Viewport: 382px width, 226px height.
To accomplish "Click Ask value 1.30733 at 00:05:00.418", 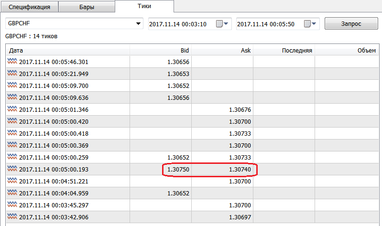I will pyautogui.click(x=240, y=133).
